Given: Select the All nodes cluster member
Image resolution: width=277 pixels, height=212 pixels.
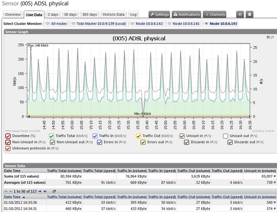Looking at the screenshot, I should click(x=56, y=24).
